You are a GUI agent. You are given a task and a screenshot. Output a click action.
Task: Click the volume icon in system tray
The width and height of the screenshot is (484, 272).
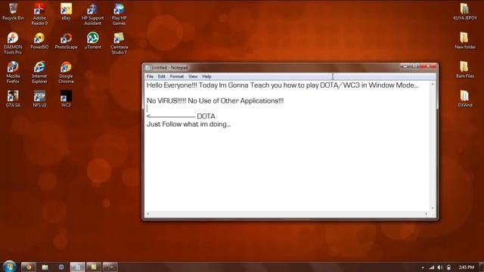coord(440,267)
